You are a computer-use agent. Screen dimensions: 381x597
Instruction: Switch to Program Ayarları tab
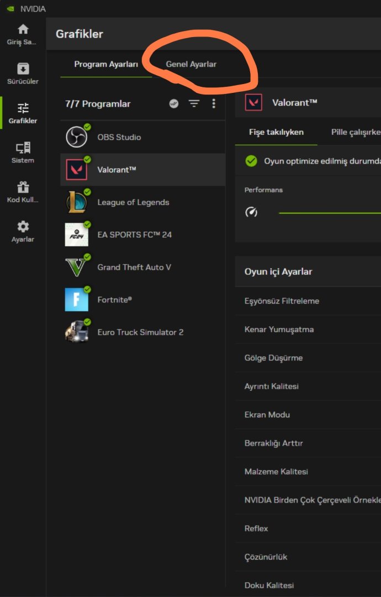106,64
